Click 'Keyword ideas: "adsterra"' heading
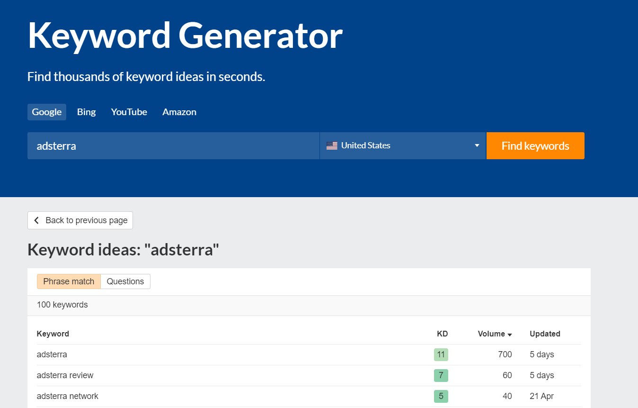 [124, 250]
